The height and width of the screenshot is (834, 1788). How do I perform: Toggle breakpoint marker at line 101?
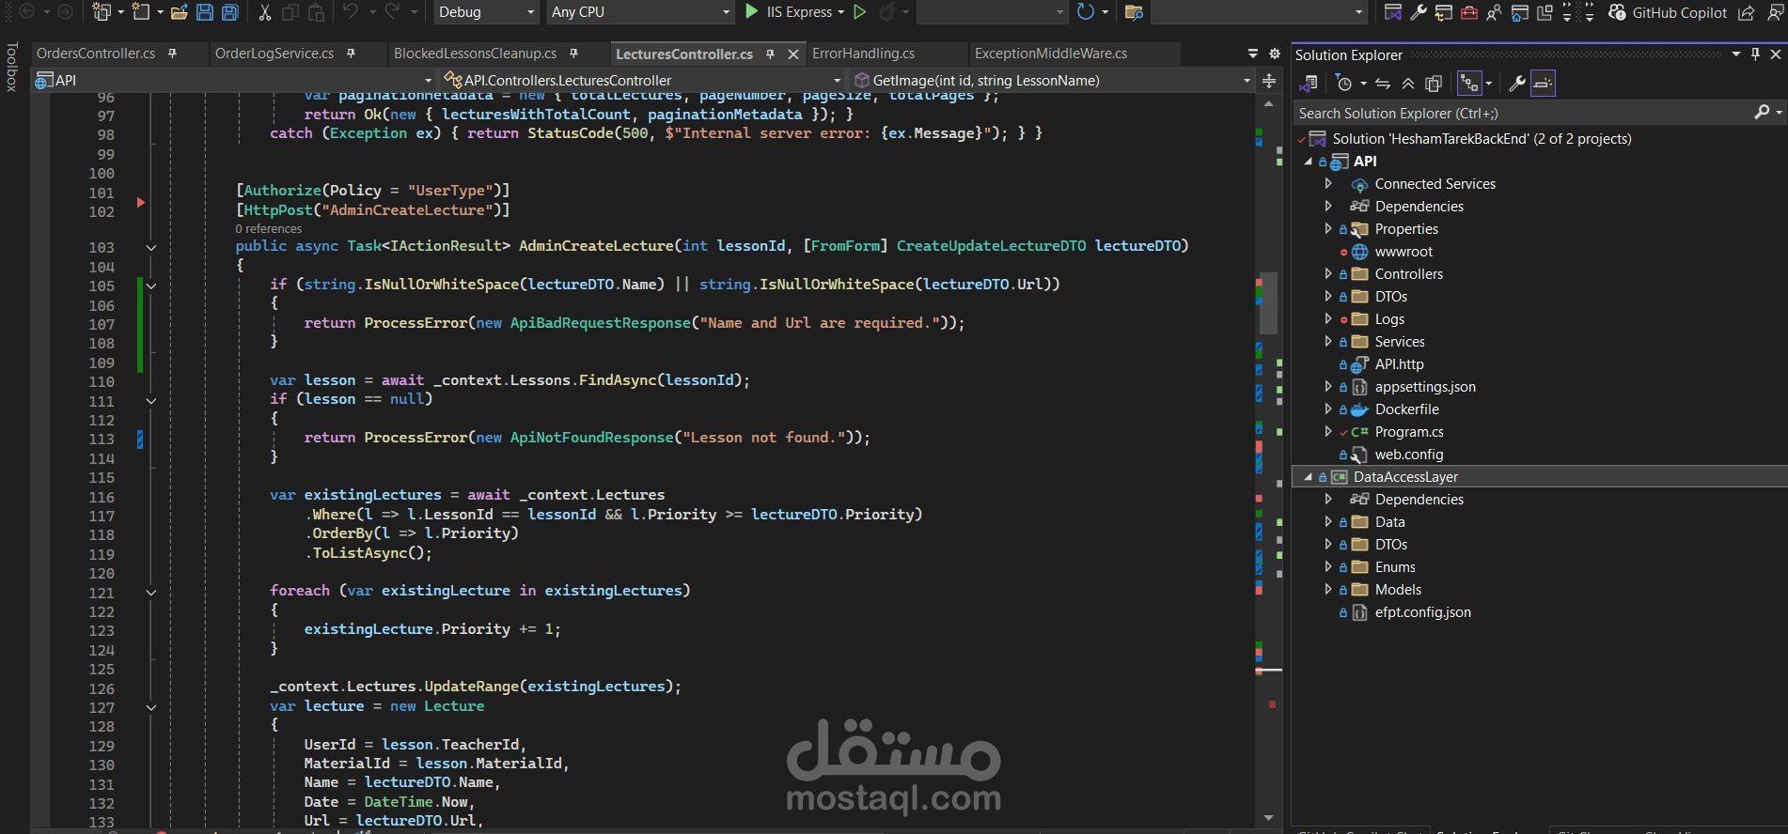coord(140,202)
